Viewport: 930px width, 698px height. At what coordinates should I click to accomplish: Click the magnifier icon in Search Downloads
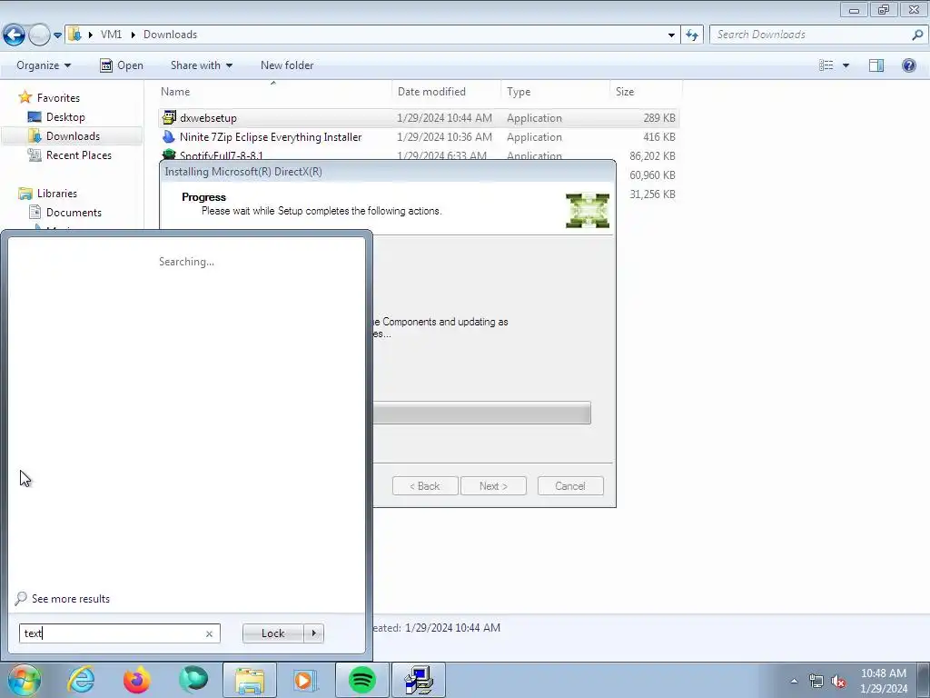coord(917,35)
